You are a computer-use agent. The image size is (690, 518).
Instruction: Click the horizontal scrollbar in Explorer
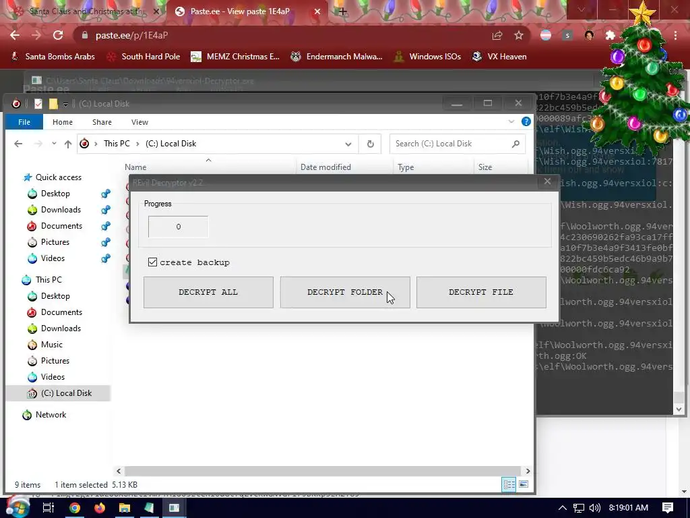pos(323,471)
